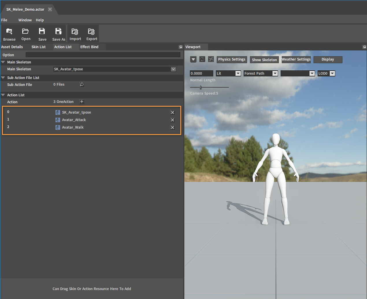Select the Avatar_Walk action name
The width and height of the screenshot is (367, 299).
73,127
